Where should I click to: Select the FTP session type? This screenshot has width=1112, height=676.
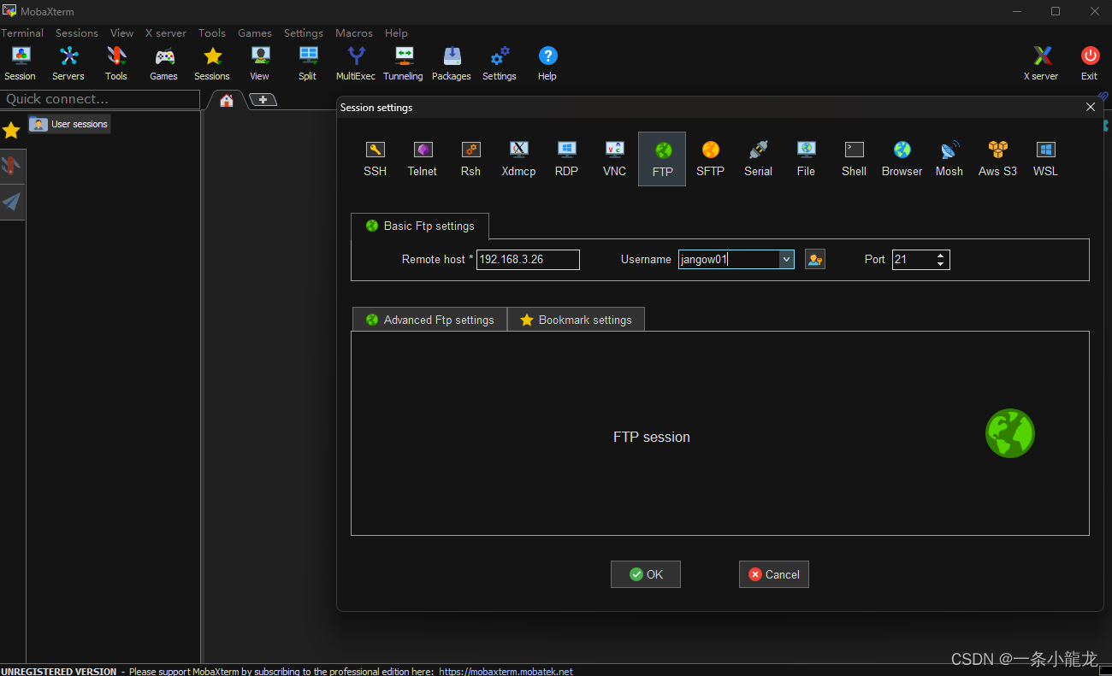[662, 159]
